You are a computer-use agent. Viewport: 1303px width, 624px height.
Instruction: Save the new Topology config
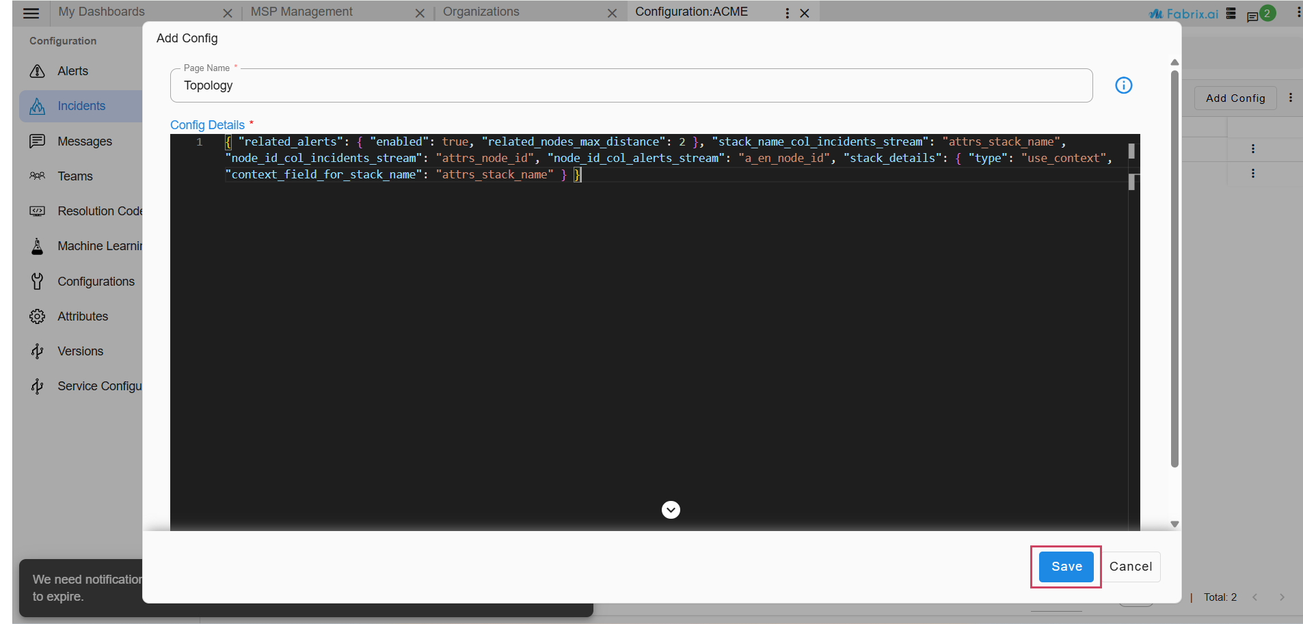pyautogui.click(x=1065, y=567)
